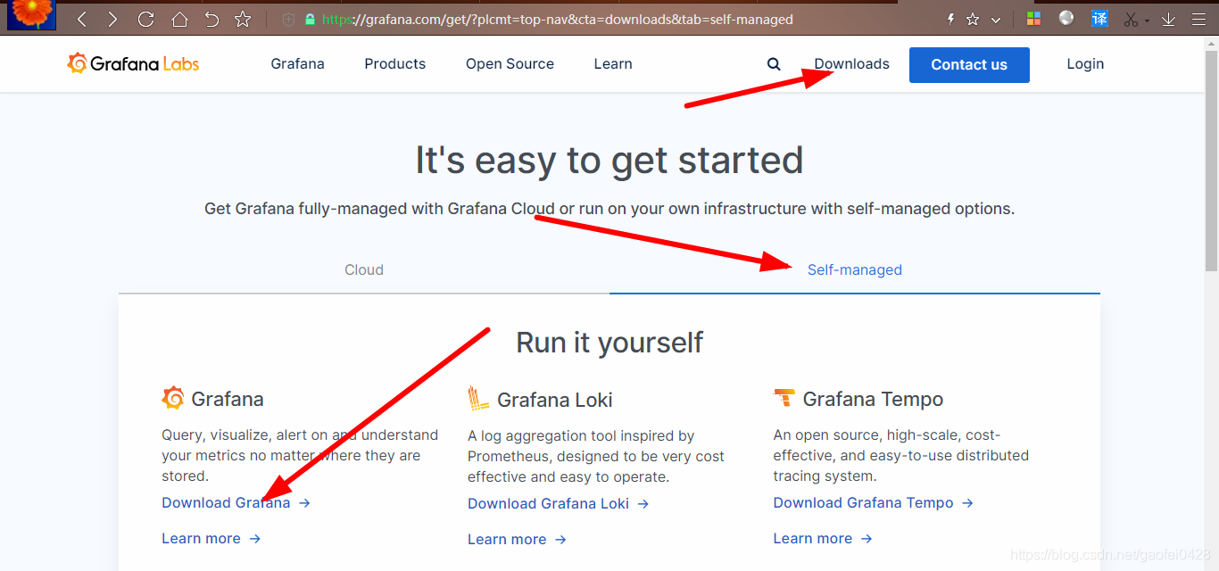Click the "It's easy to get started" heading
This screenshot has height=571, width=1219.
[x=609, y=161]
